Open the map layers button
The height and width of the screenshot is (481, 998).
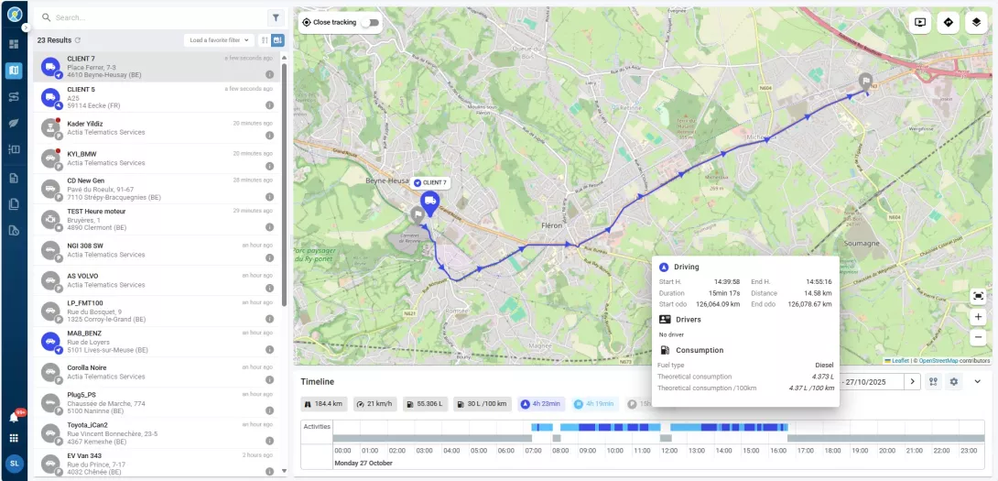point(976,22)
